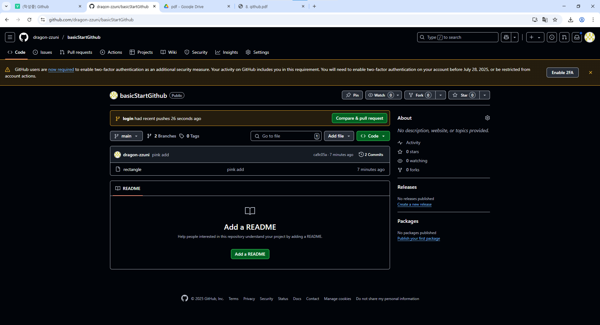600x325 pixels.
Task: Click the Go to file search field
Action: click(x=286, y=136)
